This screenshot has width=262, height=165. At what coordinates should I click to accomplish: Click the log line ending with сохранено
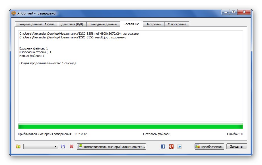[73, 37]
